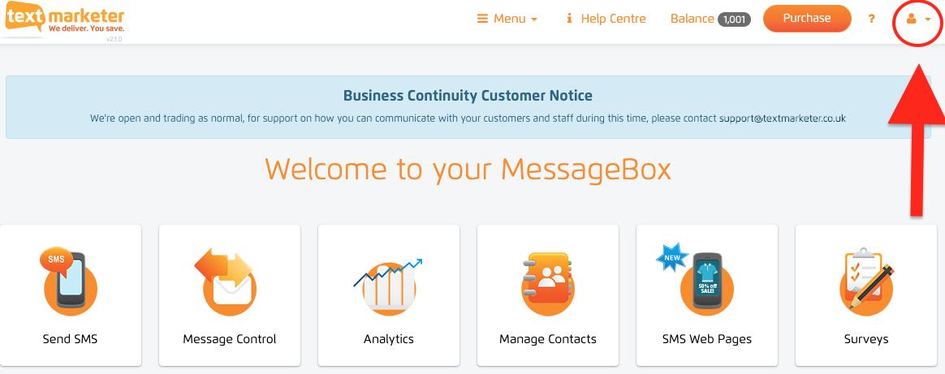
Task: Click the Send SMS tile label
Action: 70,339
